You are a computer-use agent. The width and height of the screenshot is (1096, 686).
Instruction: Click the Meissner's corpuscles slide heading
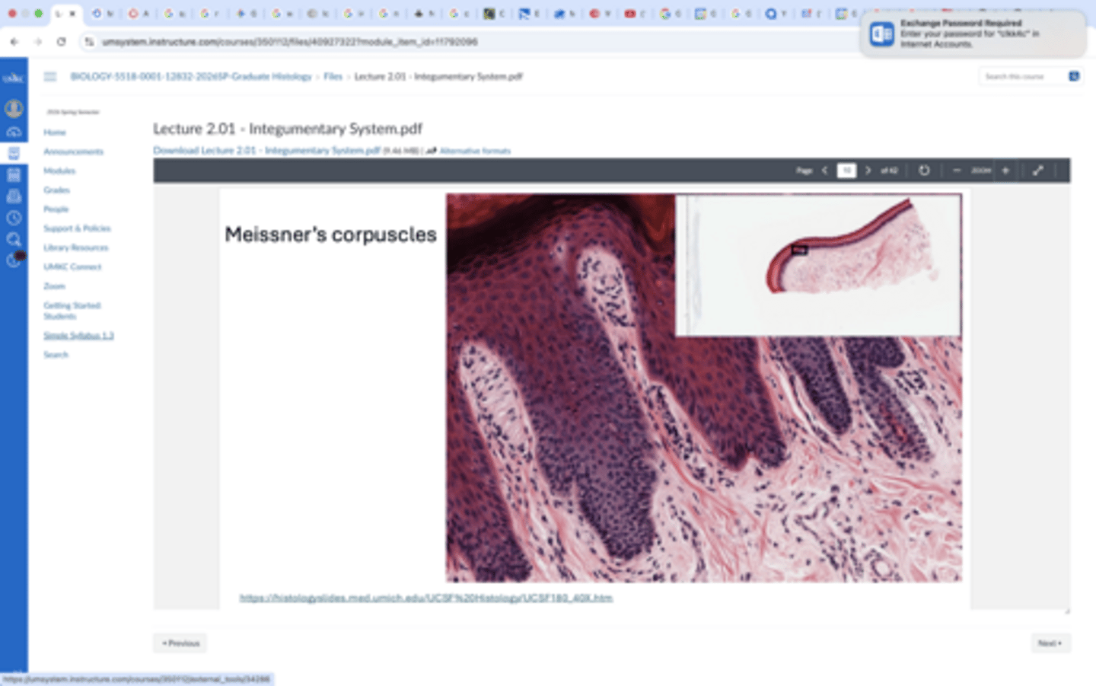330,235
